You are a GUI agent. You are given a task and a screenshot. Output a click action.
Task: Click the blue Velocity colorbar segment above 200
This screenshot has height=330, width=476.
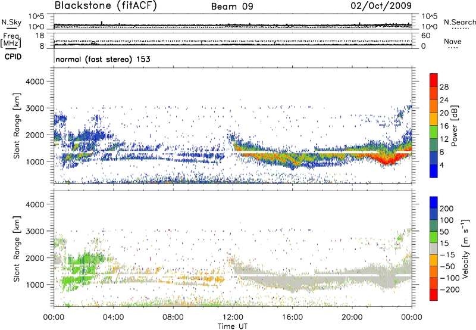tap(434, 203)
